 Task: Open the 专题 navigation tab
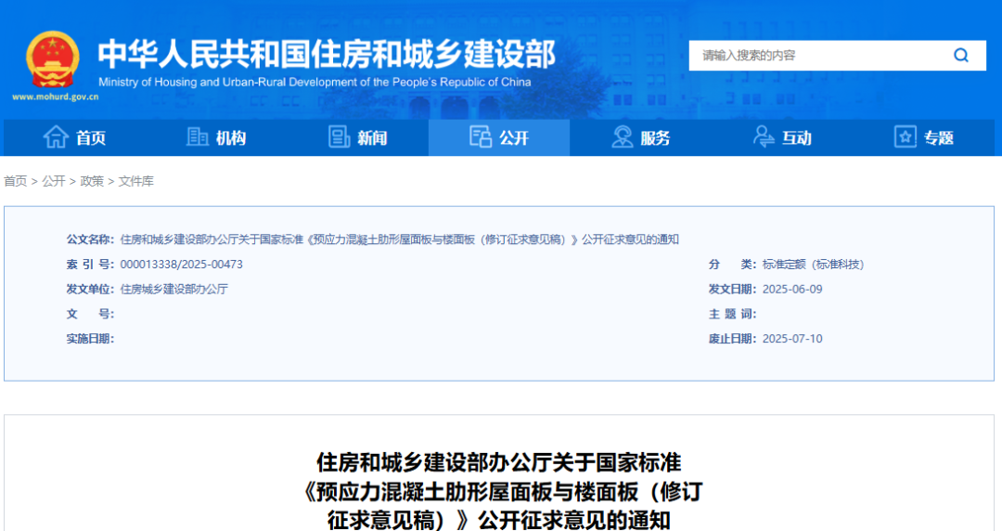(x=924, y=137)
